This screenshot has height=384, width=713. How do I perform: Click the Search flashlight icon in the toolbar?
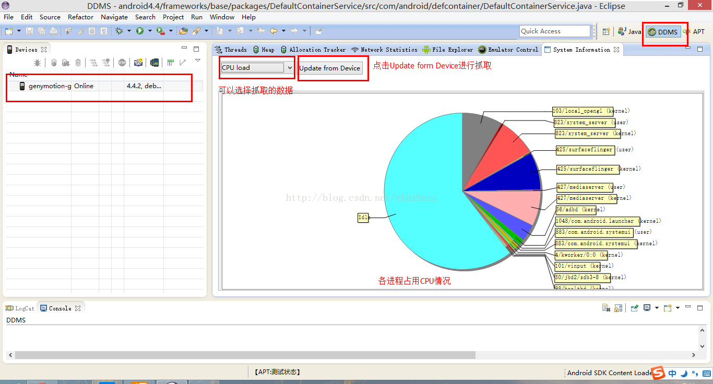pos(196,31)
